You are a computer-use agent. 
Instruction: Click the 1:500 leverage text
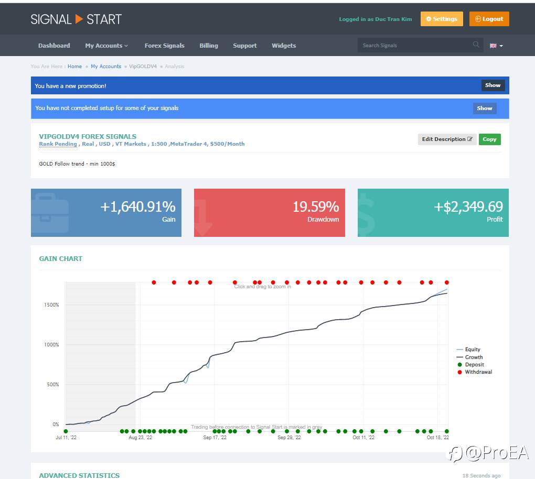pyautogui.click(x=159, y=144)
